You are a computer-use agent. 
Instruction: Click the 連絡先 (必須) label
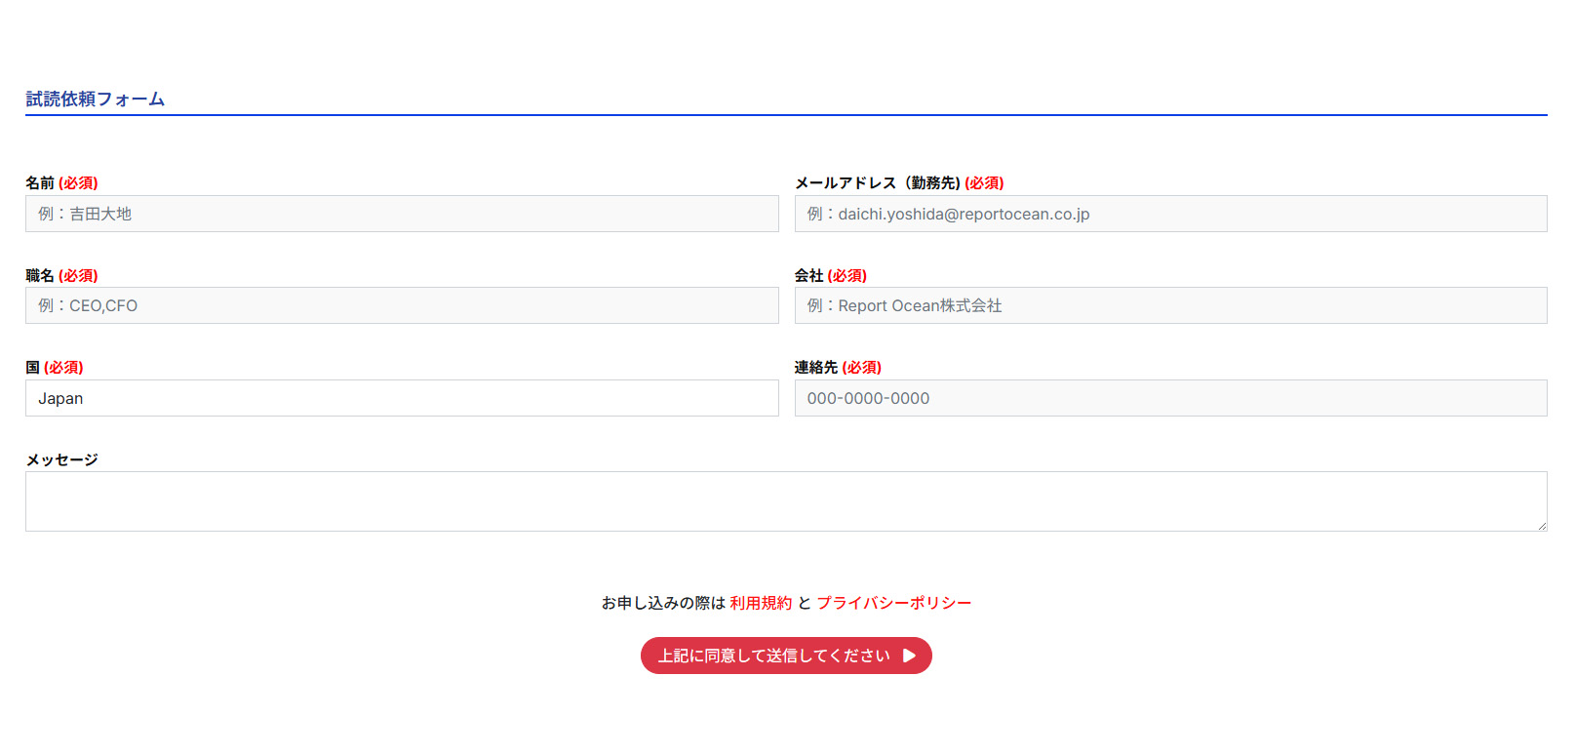(x=838, y=367)
